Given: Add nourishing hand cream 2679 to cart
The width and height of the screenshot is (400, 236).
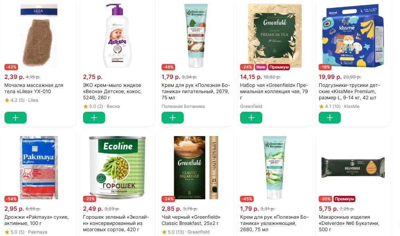Looking at the screenshot, I should coord(173,118).
